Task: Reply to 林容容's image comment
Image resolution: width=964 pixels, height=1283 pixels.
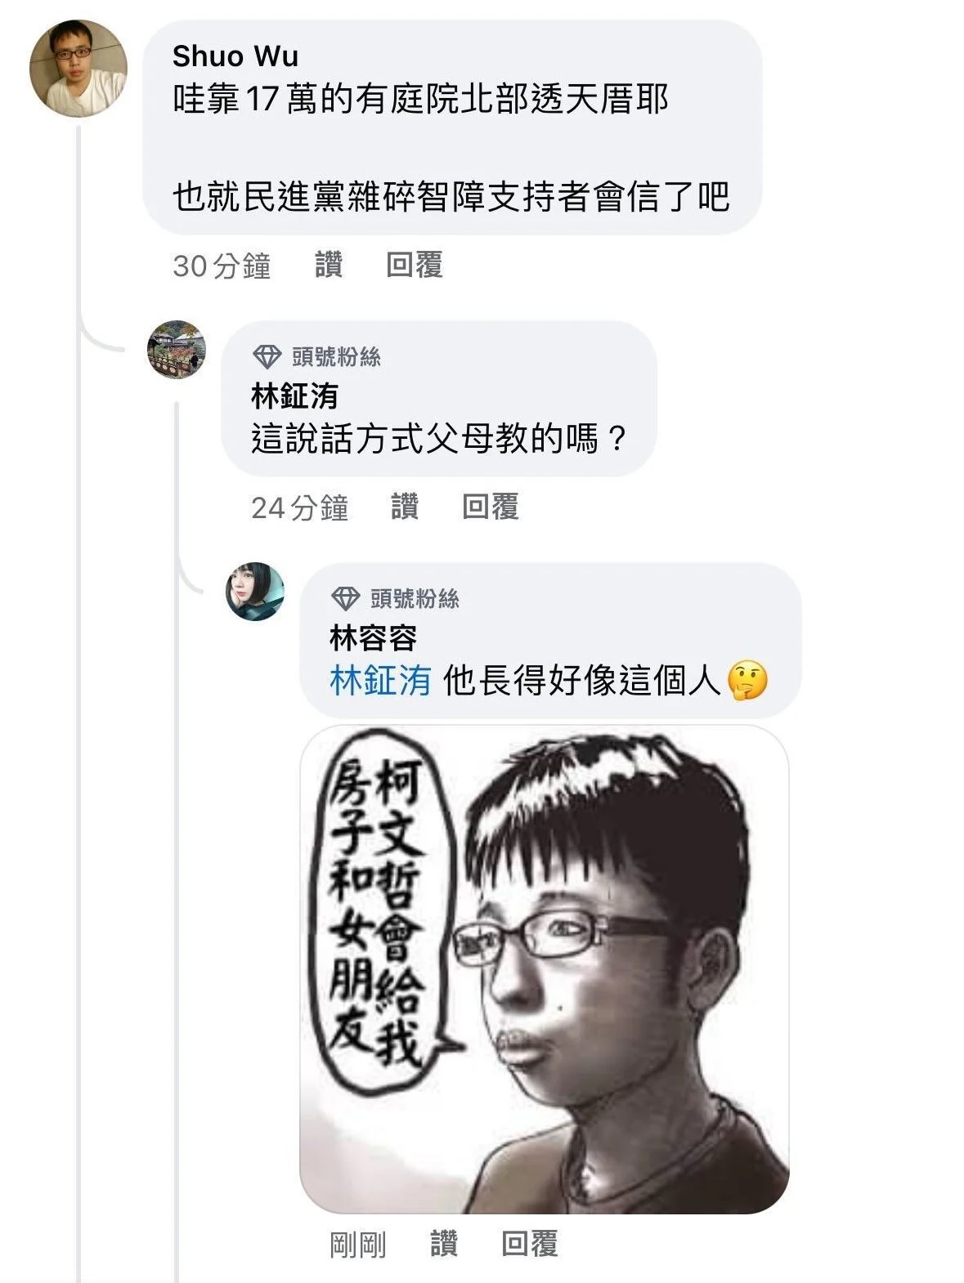Action: [530, 1244]
